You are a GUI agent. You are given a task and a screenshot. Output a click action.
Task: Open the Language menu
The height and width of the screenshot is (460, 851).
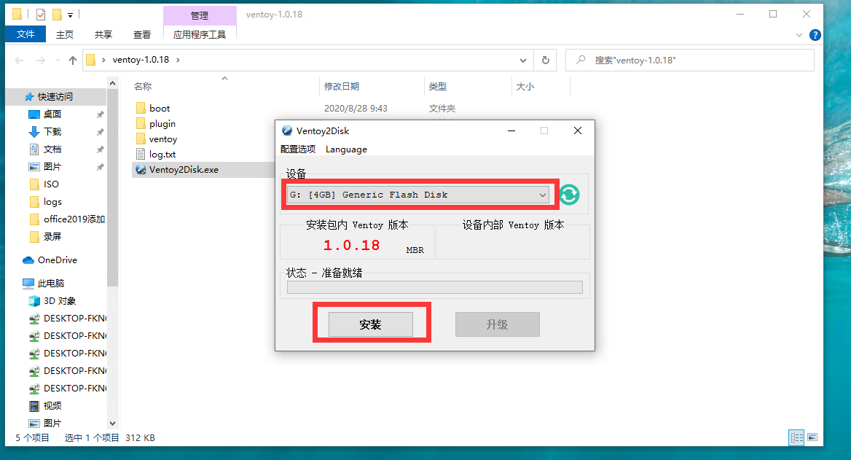tap(346, 149)
